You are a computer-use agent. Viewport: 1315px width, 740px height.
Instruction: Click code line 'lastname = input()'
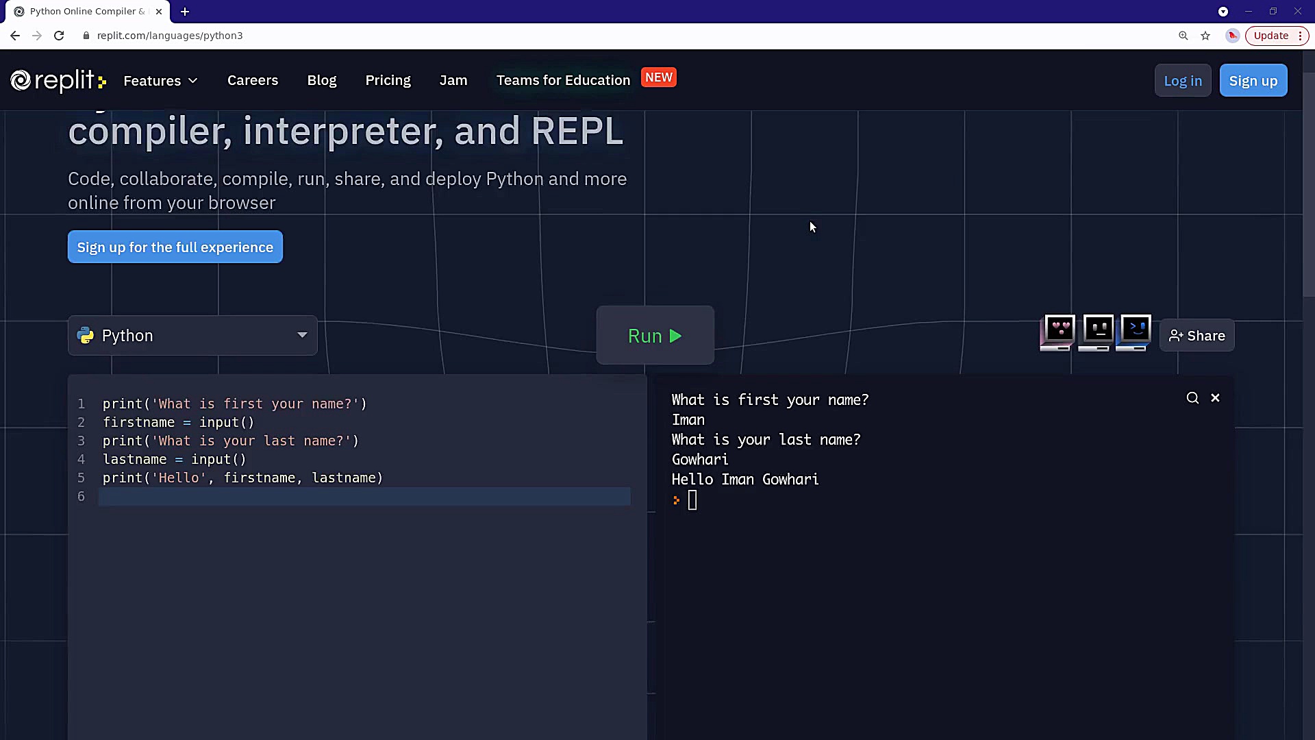click(174, 459)
